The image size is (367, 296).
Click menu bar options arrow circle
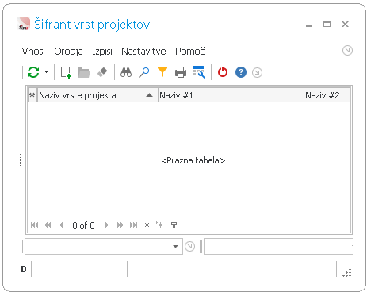coord(347,50)
